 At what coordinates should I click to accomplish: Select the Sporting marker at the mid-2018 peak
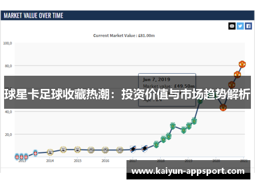(173, 126)
